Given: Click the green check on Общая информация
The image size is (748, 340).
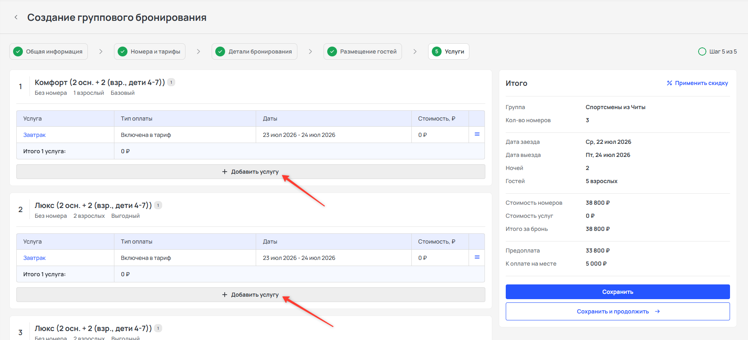Looking at the screenshot, I should [18, 51].
